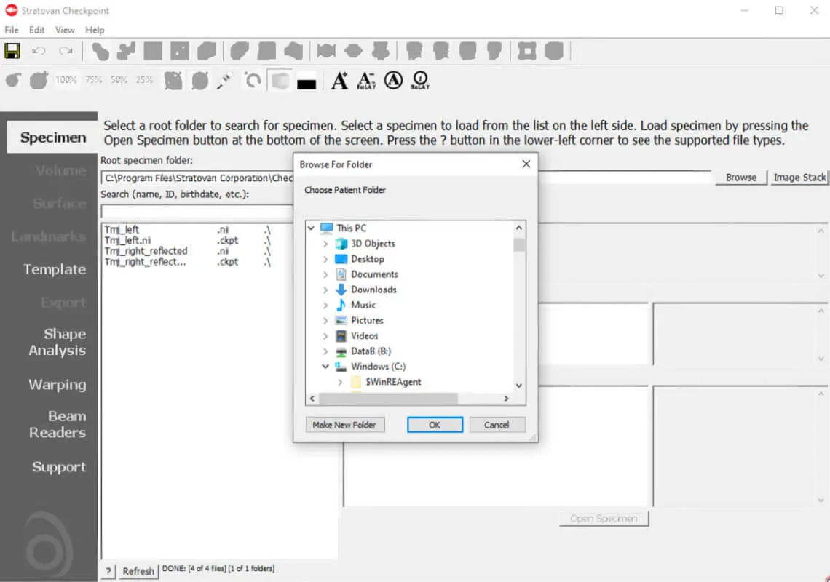Select the black background color swatch
Viewport: 830px width, 582px height.
pos(307,81)
